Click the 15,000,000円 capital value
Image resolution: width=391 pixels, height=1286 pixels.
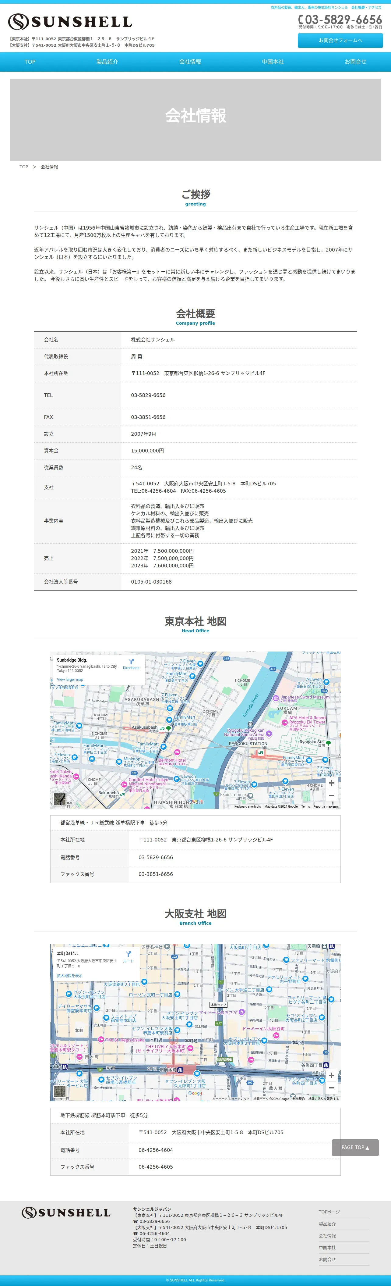pyautogui.click(x=147, y=450)
